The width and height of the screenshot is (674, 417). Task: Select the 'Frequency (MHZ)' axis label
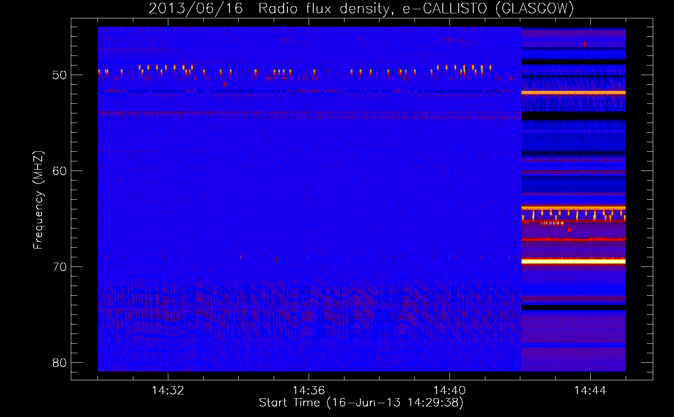(x=38, y=200)
